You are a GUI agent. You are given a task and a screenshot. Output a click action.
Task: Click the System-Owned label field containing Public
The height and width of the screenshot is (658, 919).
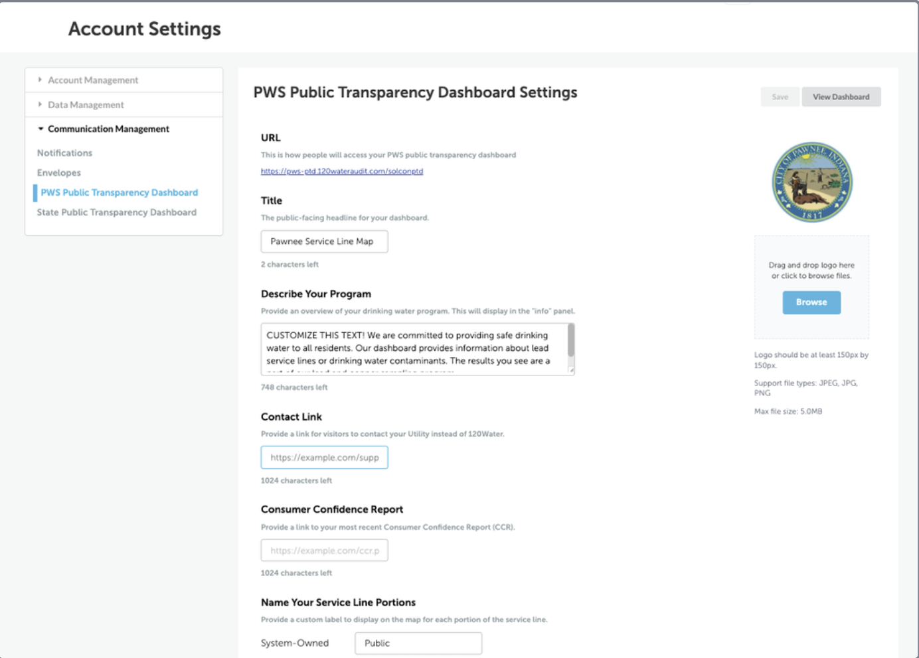tap(418, 643)
